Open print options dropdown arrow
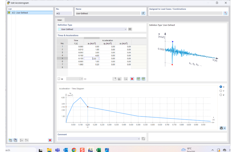 [225, 128]
